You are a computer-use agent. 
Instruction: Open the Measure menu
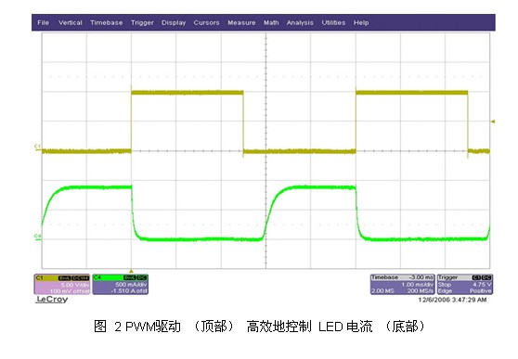241,23
